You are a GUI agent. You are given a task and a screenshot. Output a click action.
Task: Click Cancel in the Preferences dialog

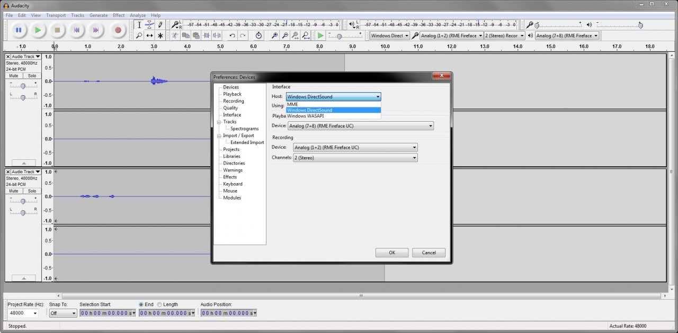point(429,253)
